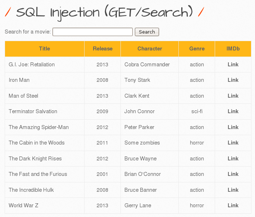The height and width of the screenshot is (217, 255).
Task: Click the Clark Kent character cell
Action: [150, 96]
